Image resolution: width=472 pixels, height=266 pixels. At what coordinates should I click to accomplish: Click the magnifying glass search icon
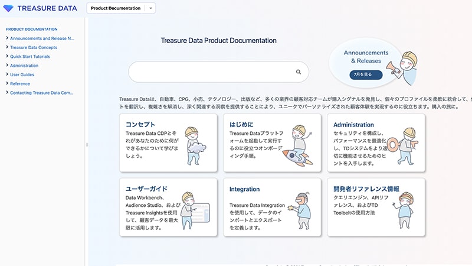point(299,72)
